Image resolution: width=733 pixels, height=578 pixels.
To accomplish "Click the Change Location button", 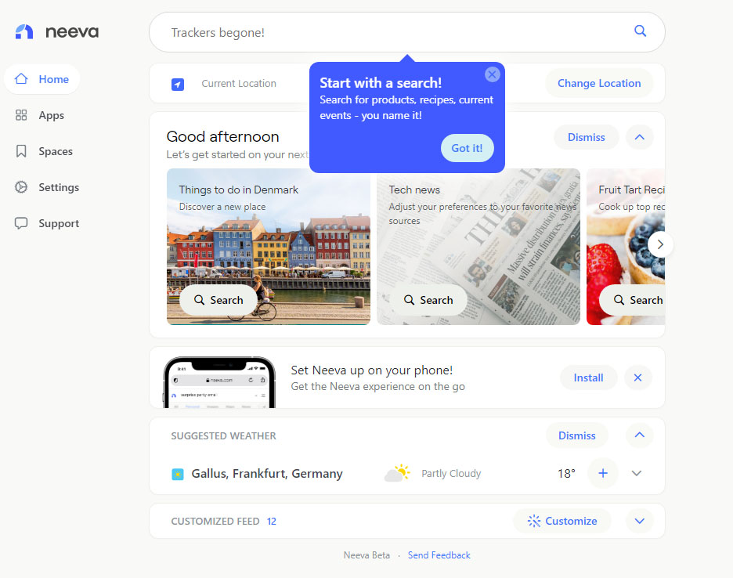I will (x=599, y=83).
